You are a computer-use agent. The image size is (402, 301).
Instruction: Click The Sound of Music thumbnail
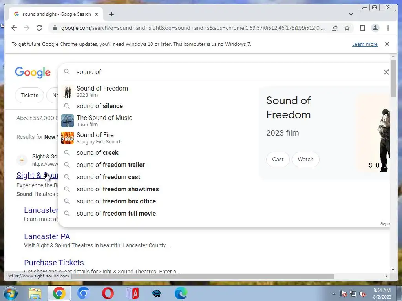point(68,121)
